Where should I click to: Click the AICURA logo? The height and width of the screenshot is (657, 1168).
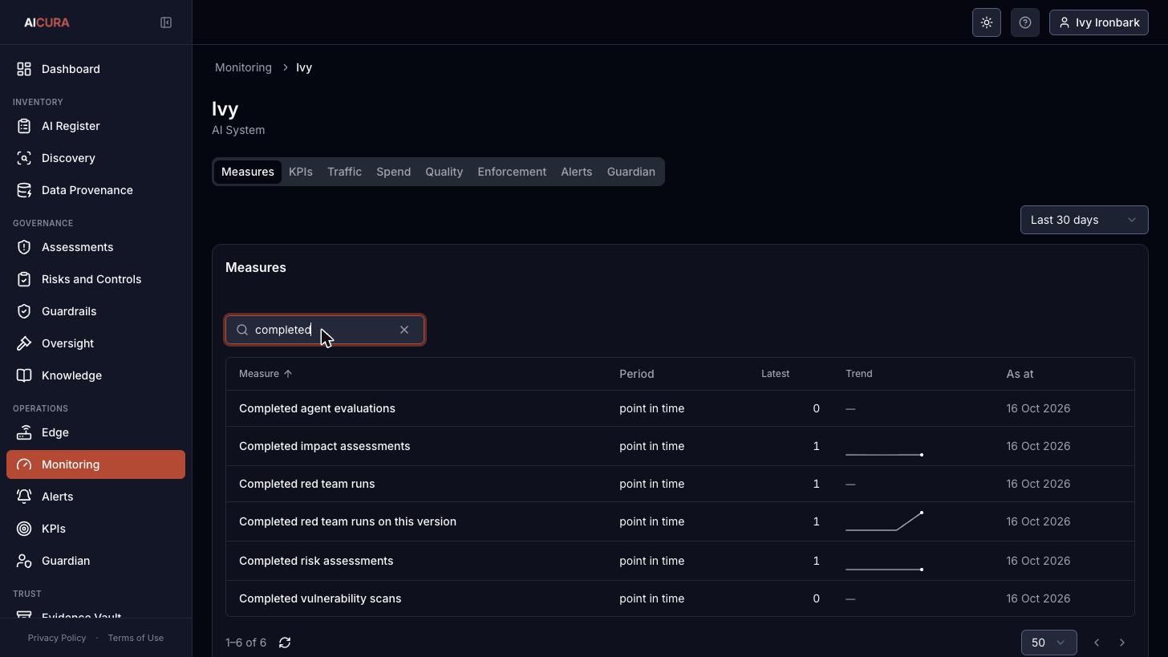click(47, 22)
